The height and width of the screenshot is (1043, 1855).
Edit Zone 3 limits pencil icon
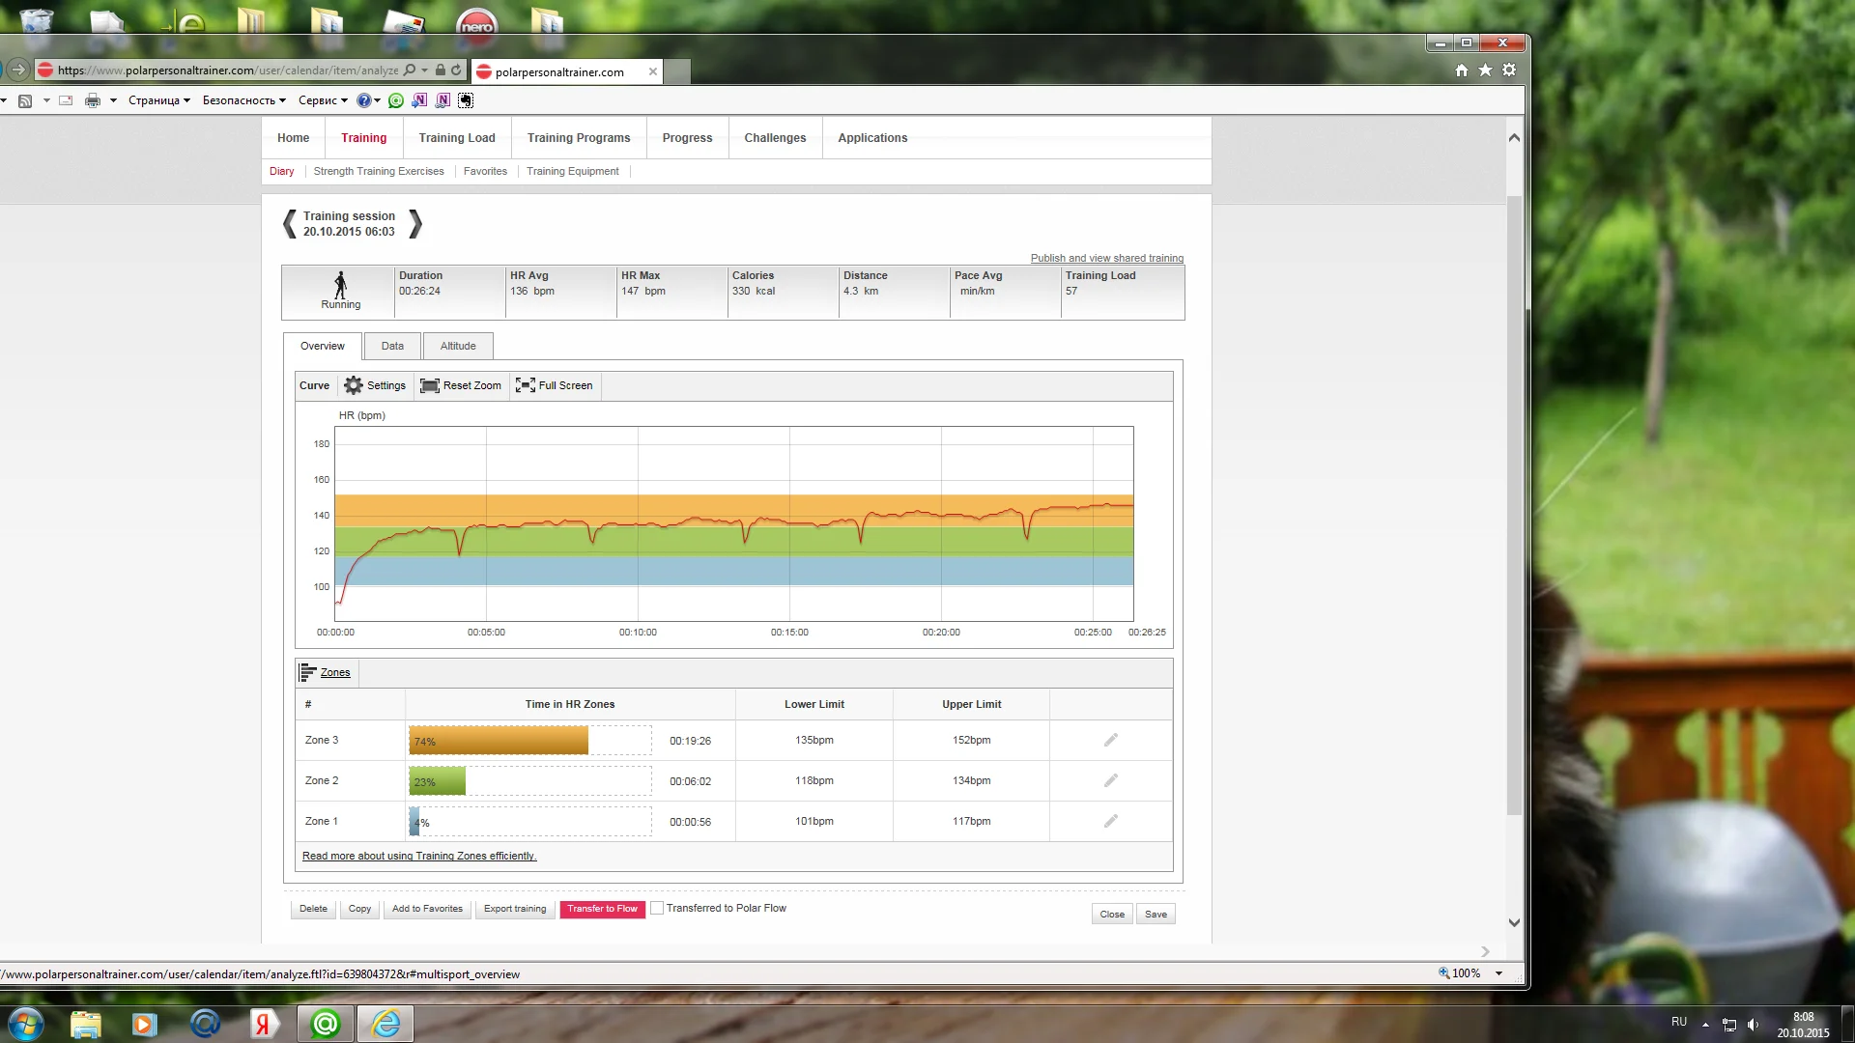pos(1111,740)
